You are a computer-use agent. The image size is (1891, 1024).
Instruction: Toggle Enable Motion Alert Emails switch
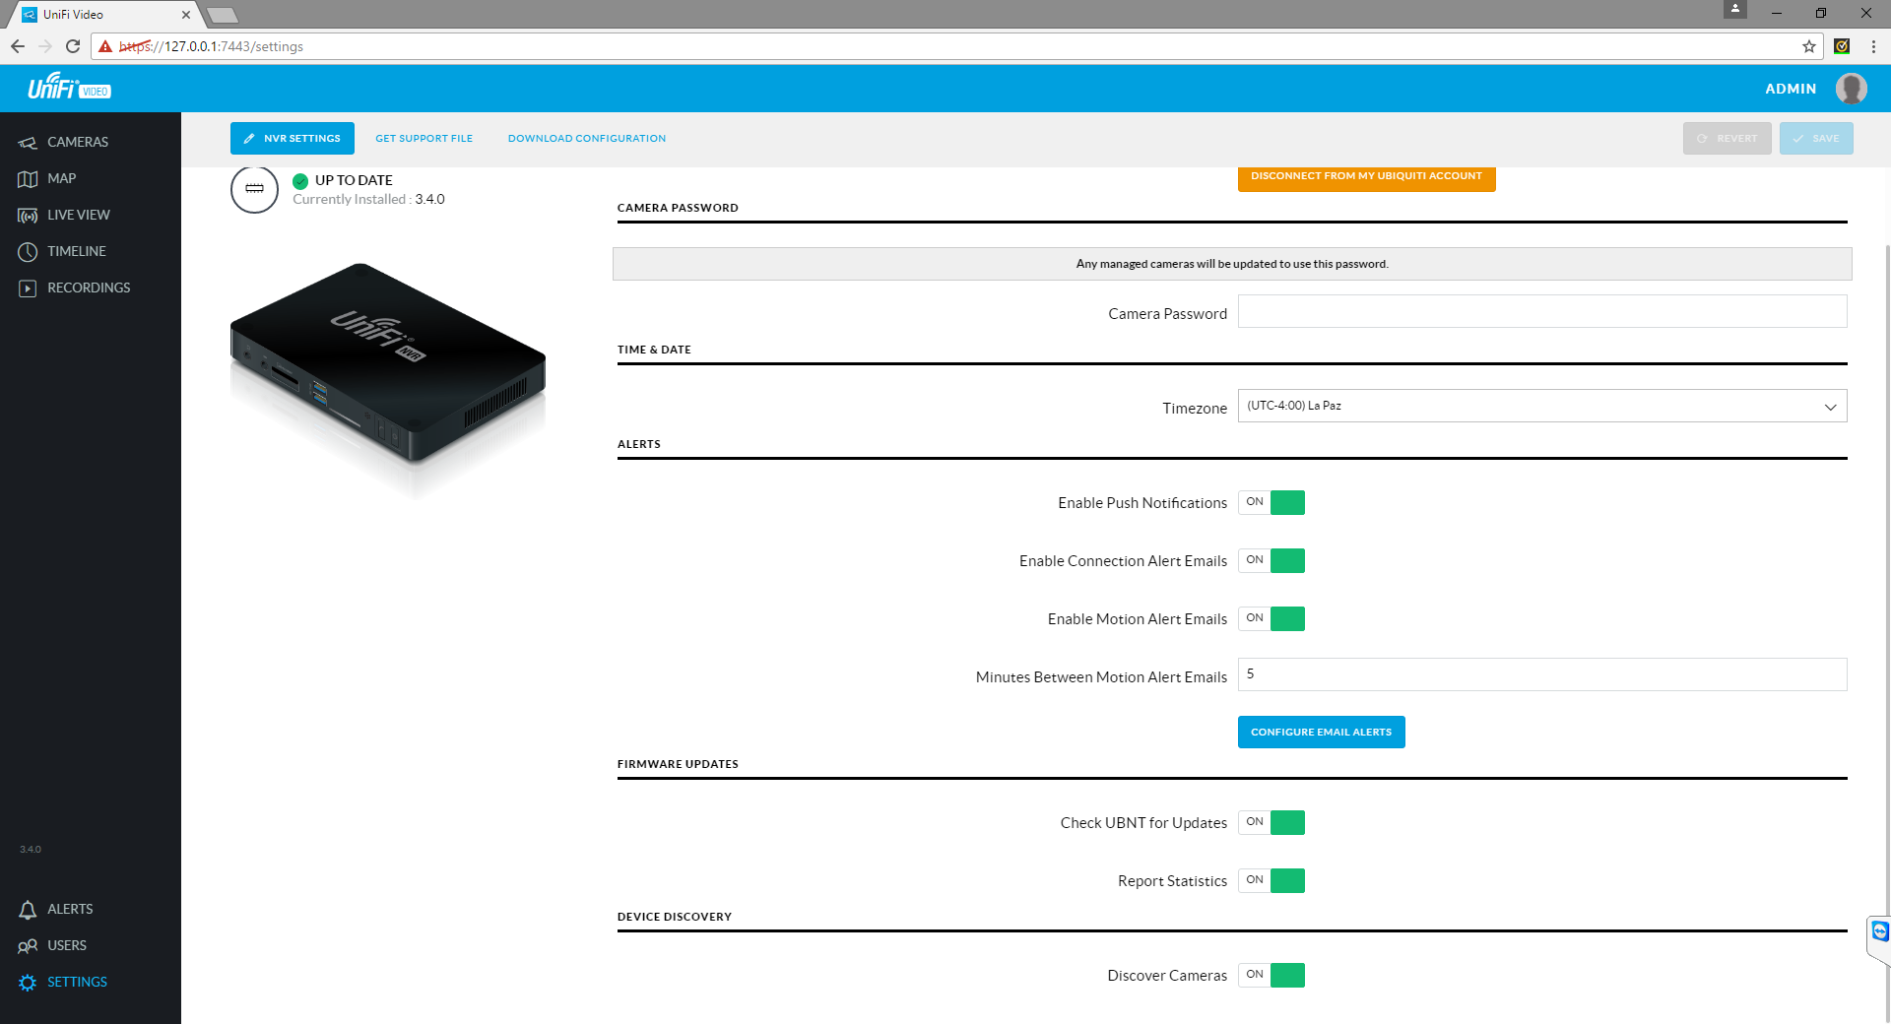tap(1272, 618)
